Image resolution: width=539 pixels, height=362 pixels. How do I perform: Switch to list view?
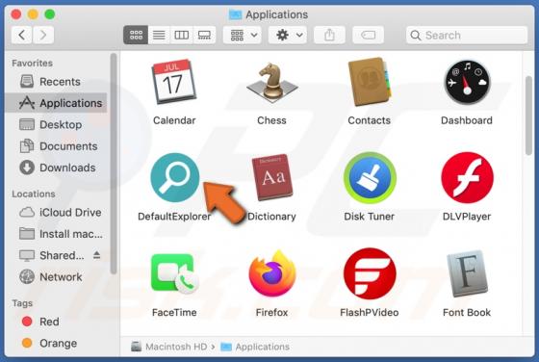coord(159,35)
